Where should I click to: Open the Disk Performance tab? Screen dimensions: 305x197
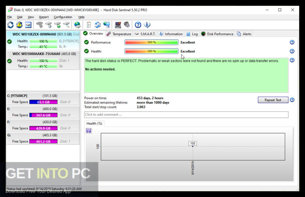[x=217, y=34]
